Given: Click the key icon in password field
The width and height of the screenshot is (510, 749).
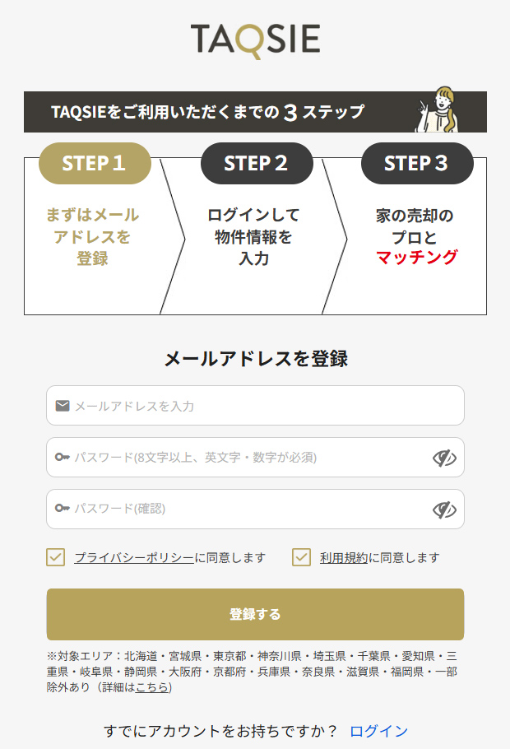Looking at the screenshot, I should pos(63,458).
